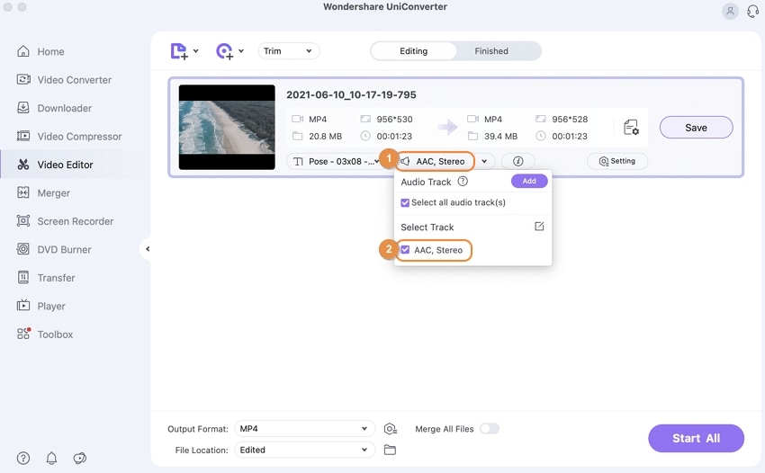This screenshot has width=765, height=473.
Task: Open customer support headset icon
Action: (x=752, y=11)
